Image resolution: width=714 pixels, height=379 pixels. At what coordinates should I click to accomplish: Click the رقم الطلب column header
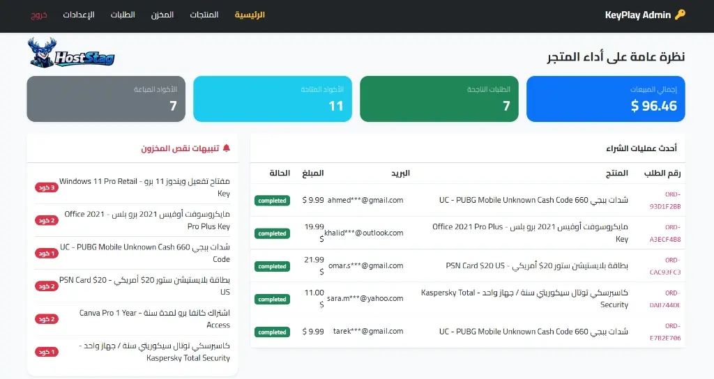click(x=662, y=173)
